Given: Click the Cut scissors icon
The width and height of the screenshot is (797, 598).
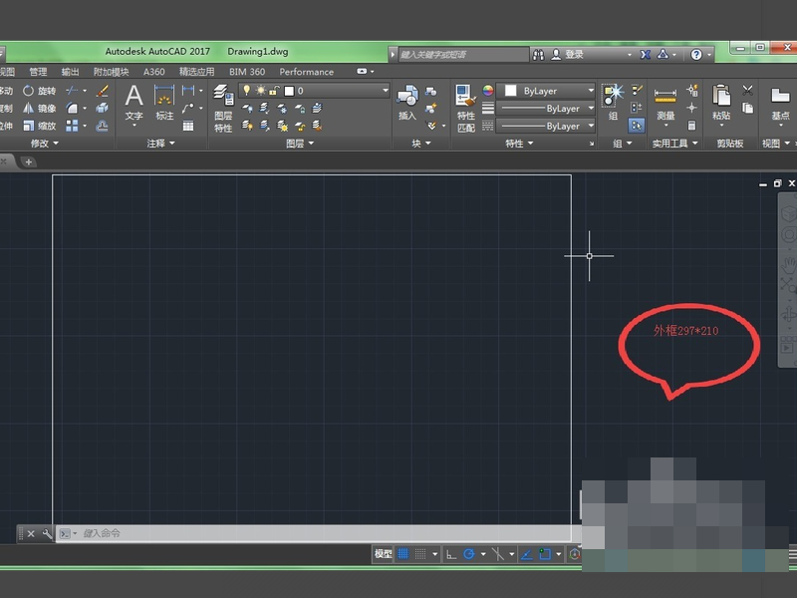Looking at the screenshot, I should 747,91.
